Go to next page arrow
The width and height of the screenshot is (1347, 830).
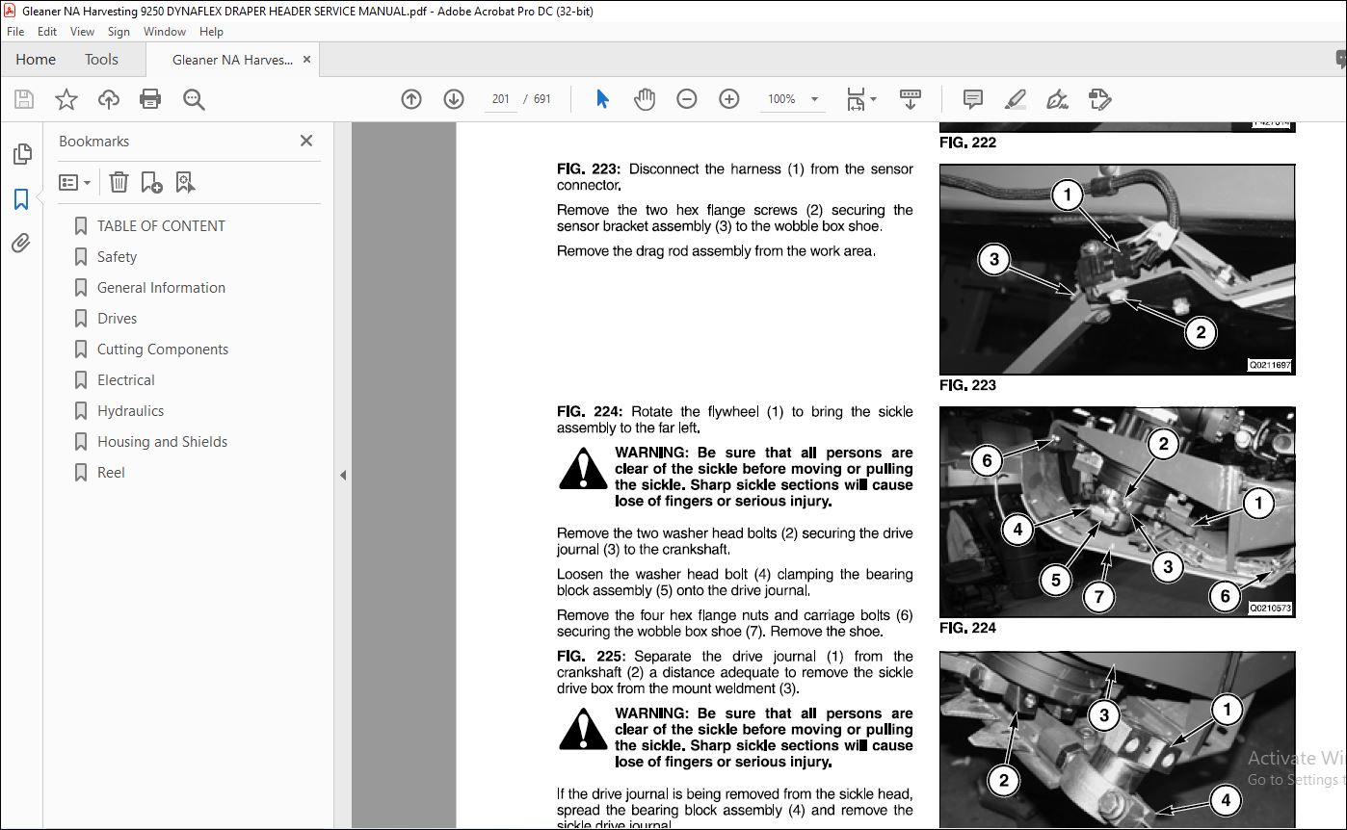coord(454,99)
